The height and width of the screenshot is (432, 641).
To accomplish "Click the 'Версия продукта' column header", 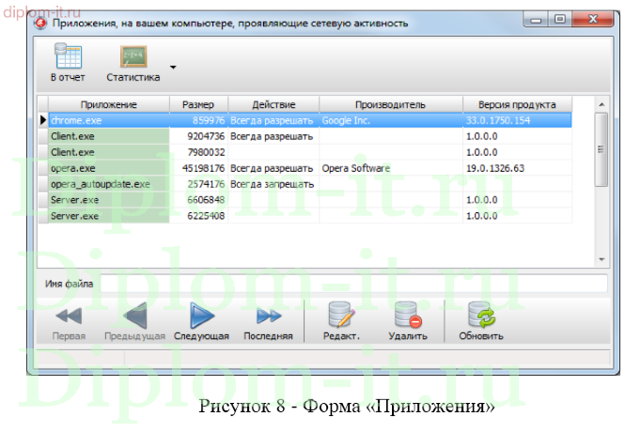I will [516, 104].
